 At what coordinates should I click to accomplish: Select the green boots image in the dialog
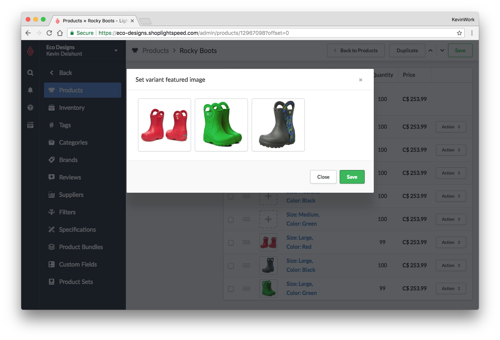(221, 125)
